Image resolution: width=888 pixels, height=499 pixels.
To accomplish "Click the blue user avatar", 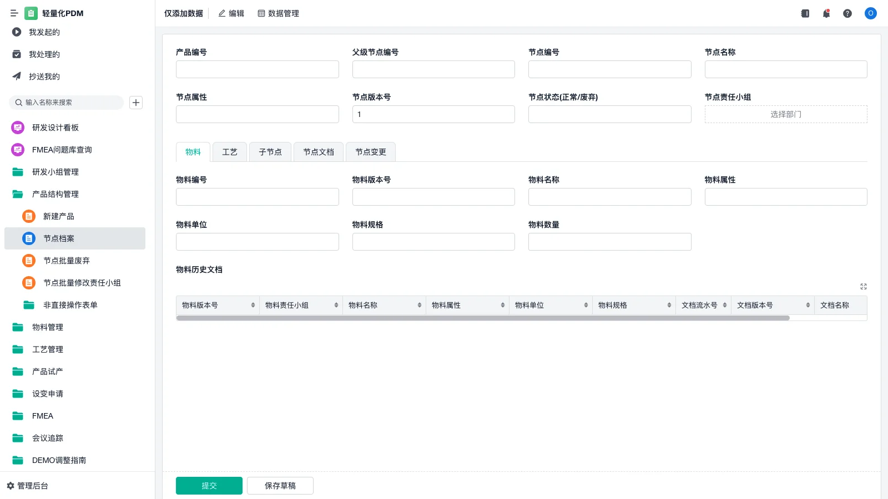I will click(x=870, y=13).
